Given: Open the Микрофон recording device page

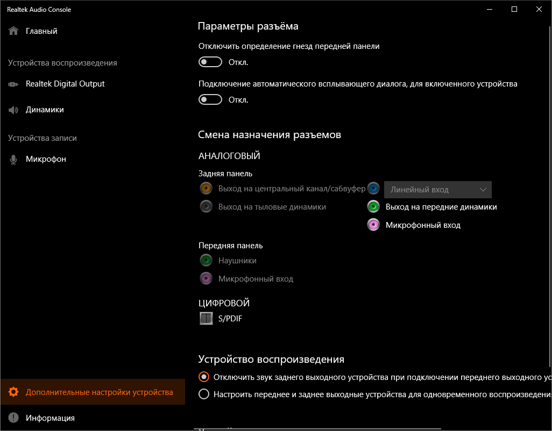Looking at the screenshot, I should point(46,159).
